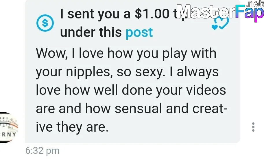This screenshot has width=264, height=159.
Task: Click the "$1.00" amount in the tip header
Action: pos(152,14)
